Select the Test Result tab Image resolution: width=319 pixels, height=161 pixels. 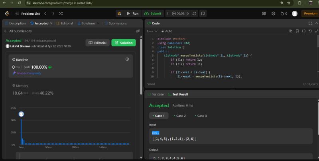[x=178, y=94]
